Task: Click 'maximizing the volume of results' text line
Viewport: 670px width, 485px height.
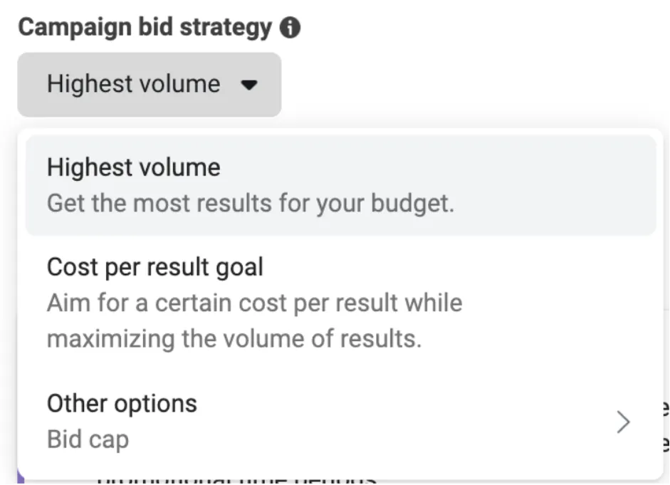Action: [235, 338]
